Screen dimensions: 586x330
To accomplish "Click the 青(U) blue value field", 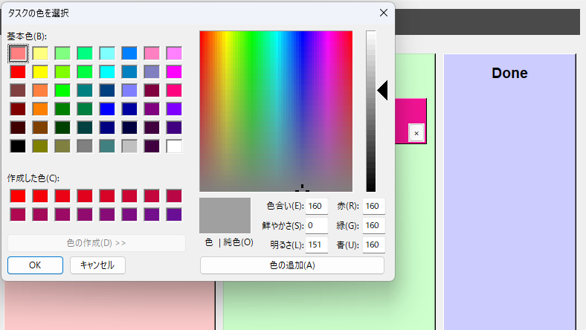I will [x=374, y=245].
